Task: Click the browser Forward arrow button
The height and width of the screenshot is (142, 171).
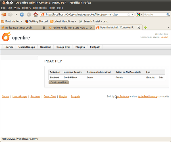Action: click(x=10, y=14)
